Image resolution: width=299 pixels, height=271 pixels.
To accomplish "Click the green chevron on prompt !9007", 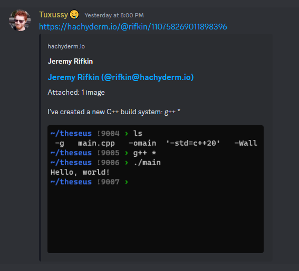I will coord(127,182).
